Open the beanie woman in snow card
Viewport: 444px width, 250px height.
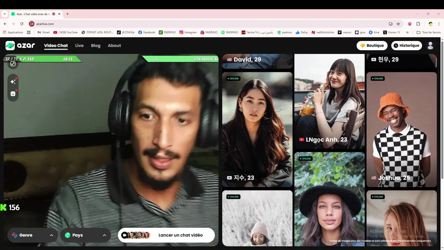[257, 218]
